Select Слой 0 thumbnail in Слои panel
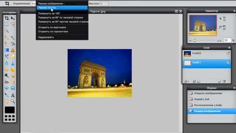 coord(187,54)
